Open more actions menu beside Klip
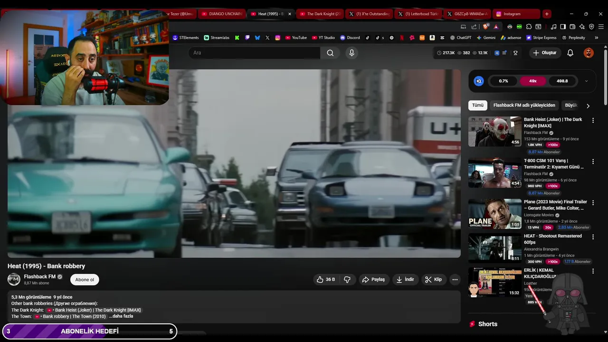 tap(455, 279)
